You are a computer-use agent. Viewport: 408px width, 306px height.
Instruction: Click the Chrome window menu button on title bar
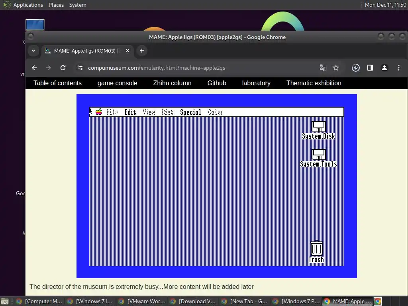point(30,36)
